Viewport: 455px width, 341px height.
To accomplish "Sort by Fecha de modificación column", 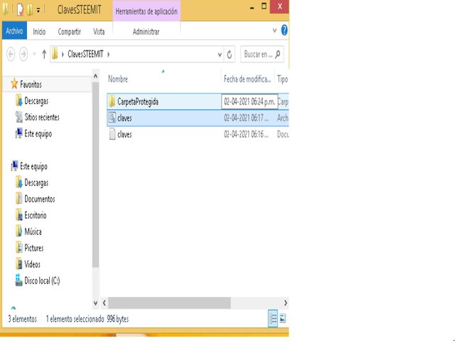I will point(247,79).
